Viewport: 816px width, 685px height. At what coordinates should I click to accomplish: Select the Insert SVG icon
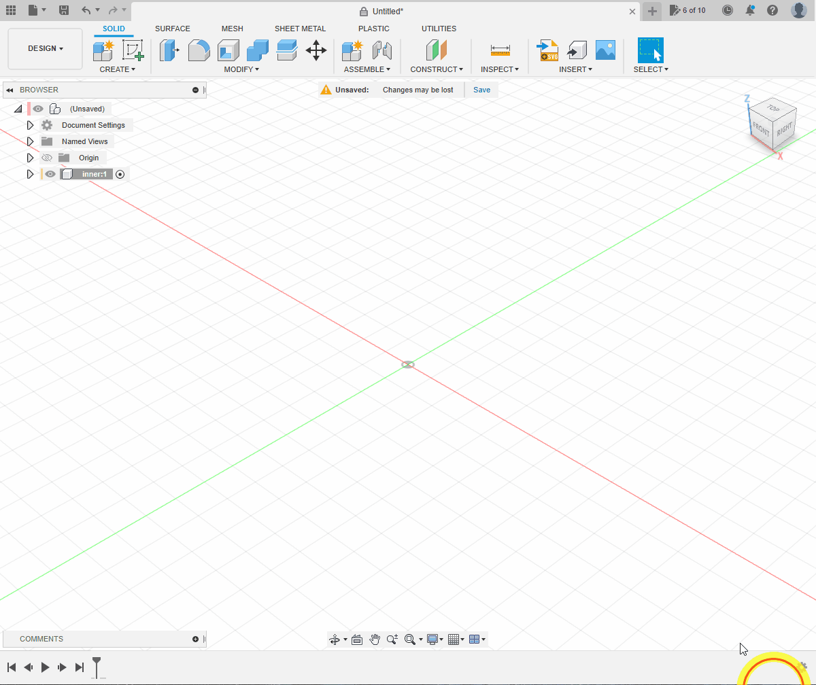547,50
